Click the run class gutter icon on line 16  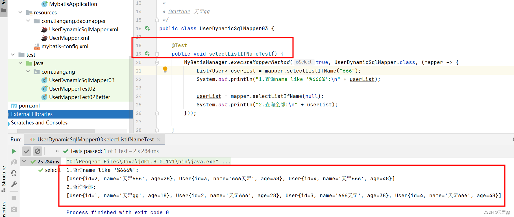tap(147, 28)
